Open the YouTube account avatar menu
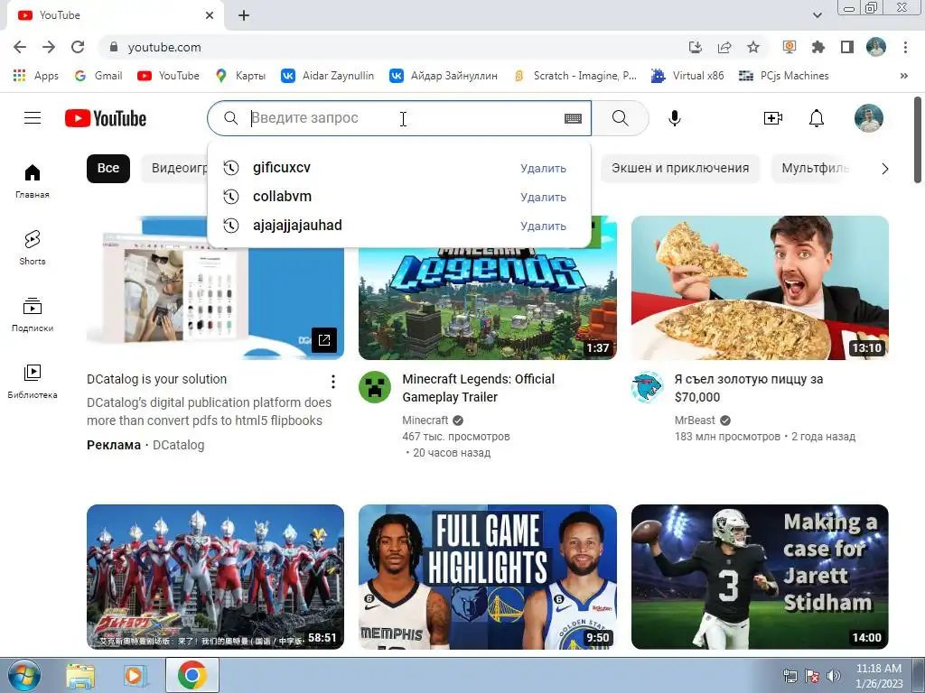The height and width of the screenshot is (693, 925). tap(869, 118)
